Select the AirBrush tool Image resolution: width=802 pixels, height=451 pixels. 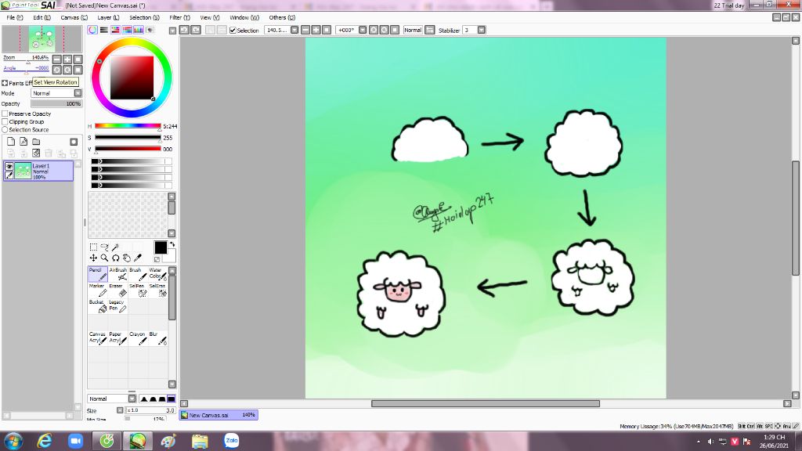click(x=117, y=274)
